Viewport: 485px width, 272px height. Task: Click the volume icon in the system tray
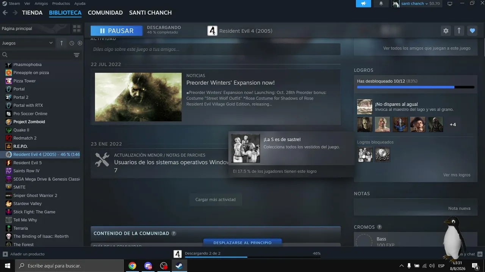click(432, 266)
